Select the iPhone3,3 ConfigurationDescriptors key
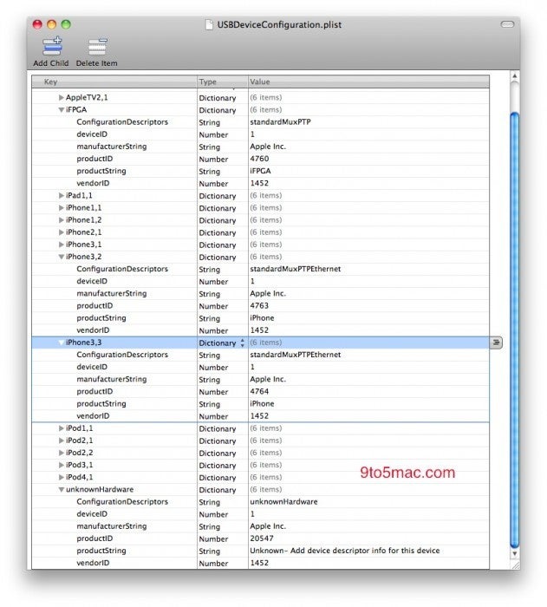This screenshot has width=547, height=607. tap(122, 355)
